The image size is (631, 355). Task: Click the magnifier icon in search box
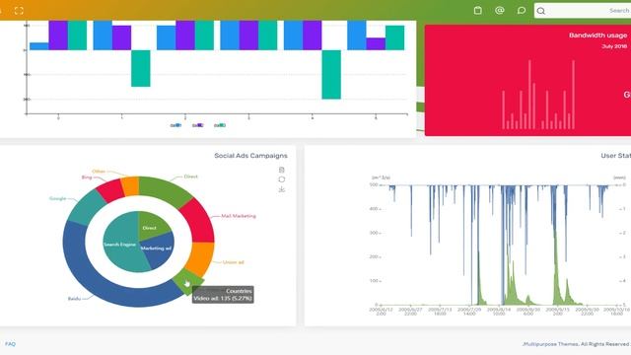coord(541,11)
